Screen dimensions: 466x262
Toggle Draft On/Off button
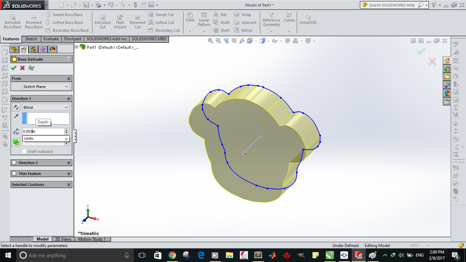click(x=16, y=142)
